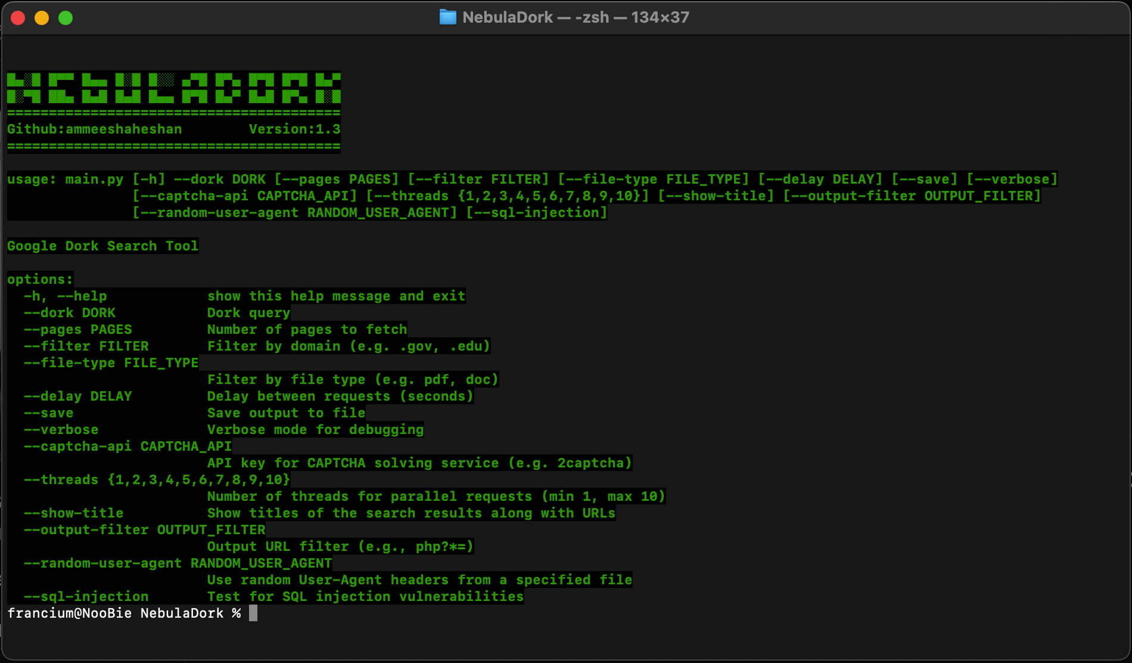The image size is (1132, 663).
Task: Click 'Save output to file' description
Action: pyautogui.click(x=287, y=413)
